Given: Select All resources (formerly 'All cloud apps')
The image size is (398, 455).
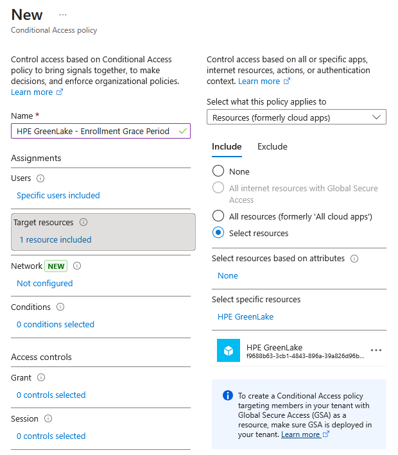Looking at the screenshot, I should pos(218,216).
